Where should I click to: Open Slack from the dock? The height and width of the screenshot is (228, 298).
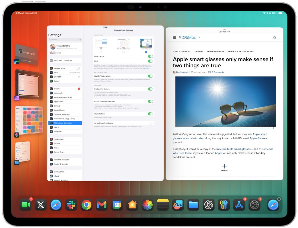click(71, 205)
